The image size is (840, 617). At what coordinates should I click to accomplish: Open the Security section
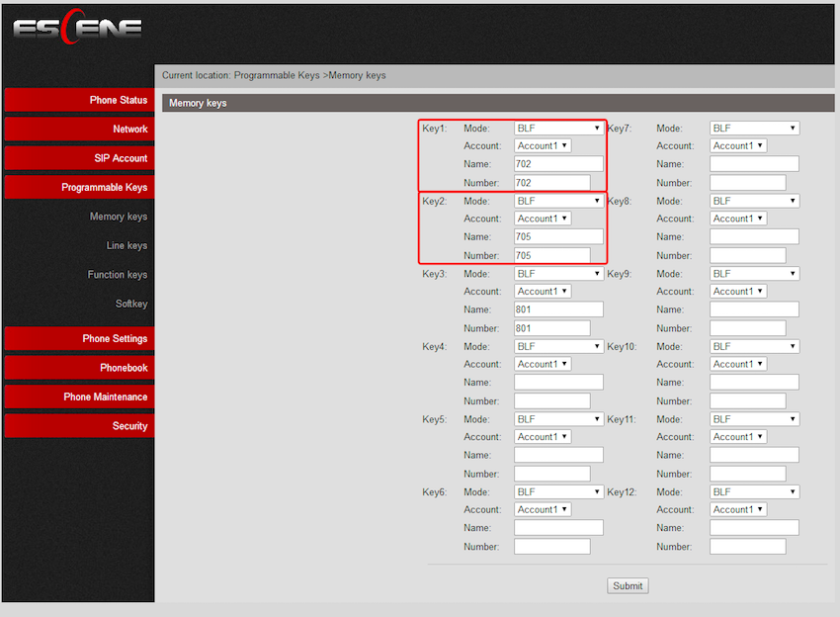click(79, 426)
